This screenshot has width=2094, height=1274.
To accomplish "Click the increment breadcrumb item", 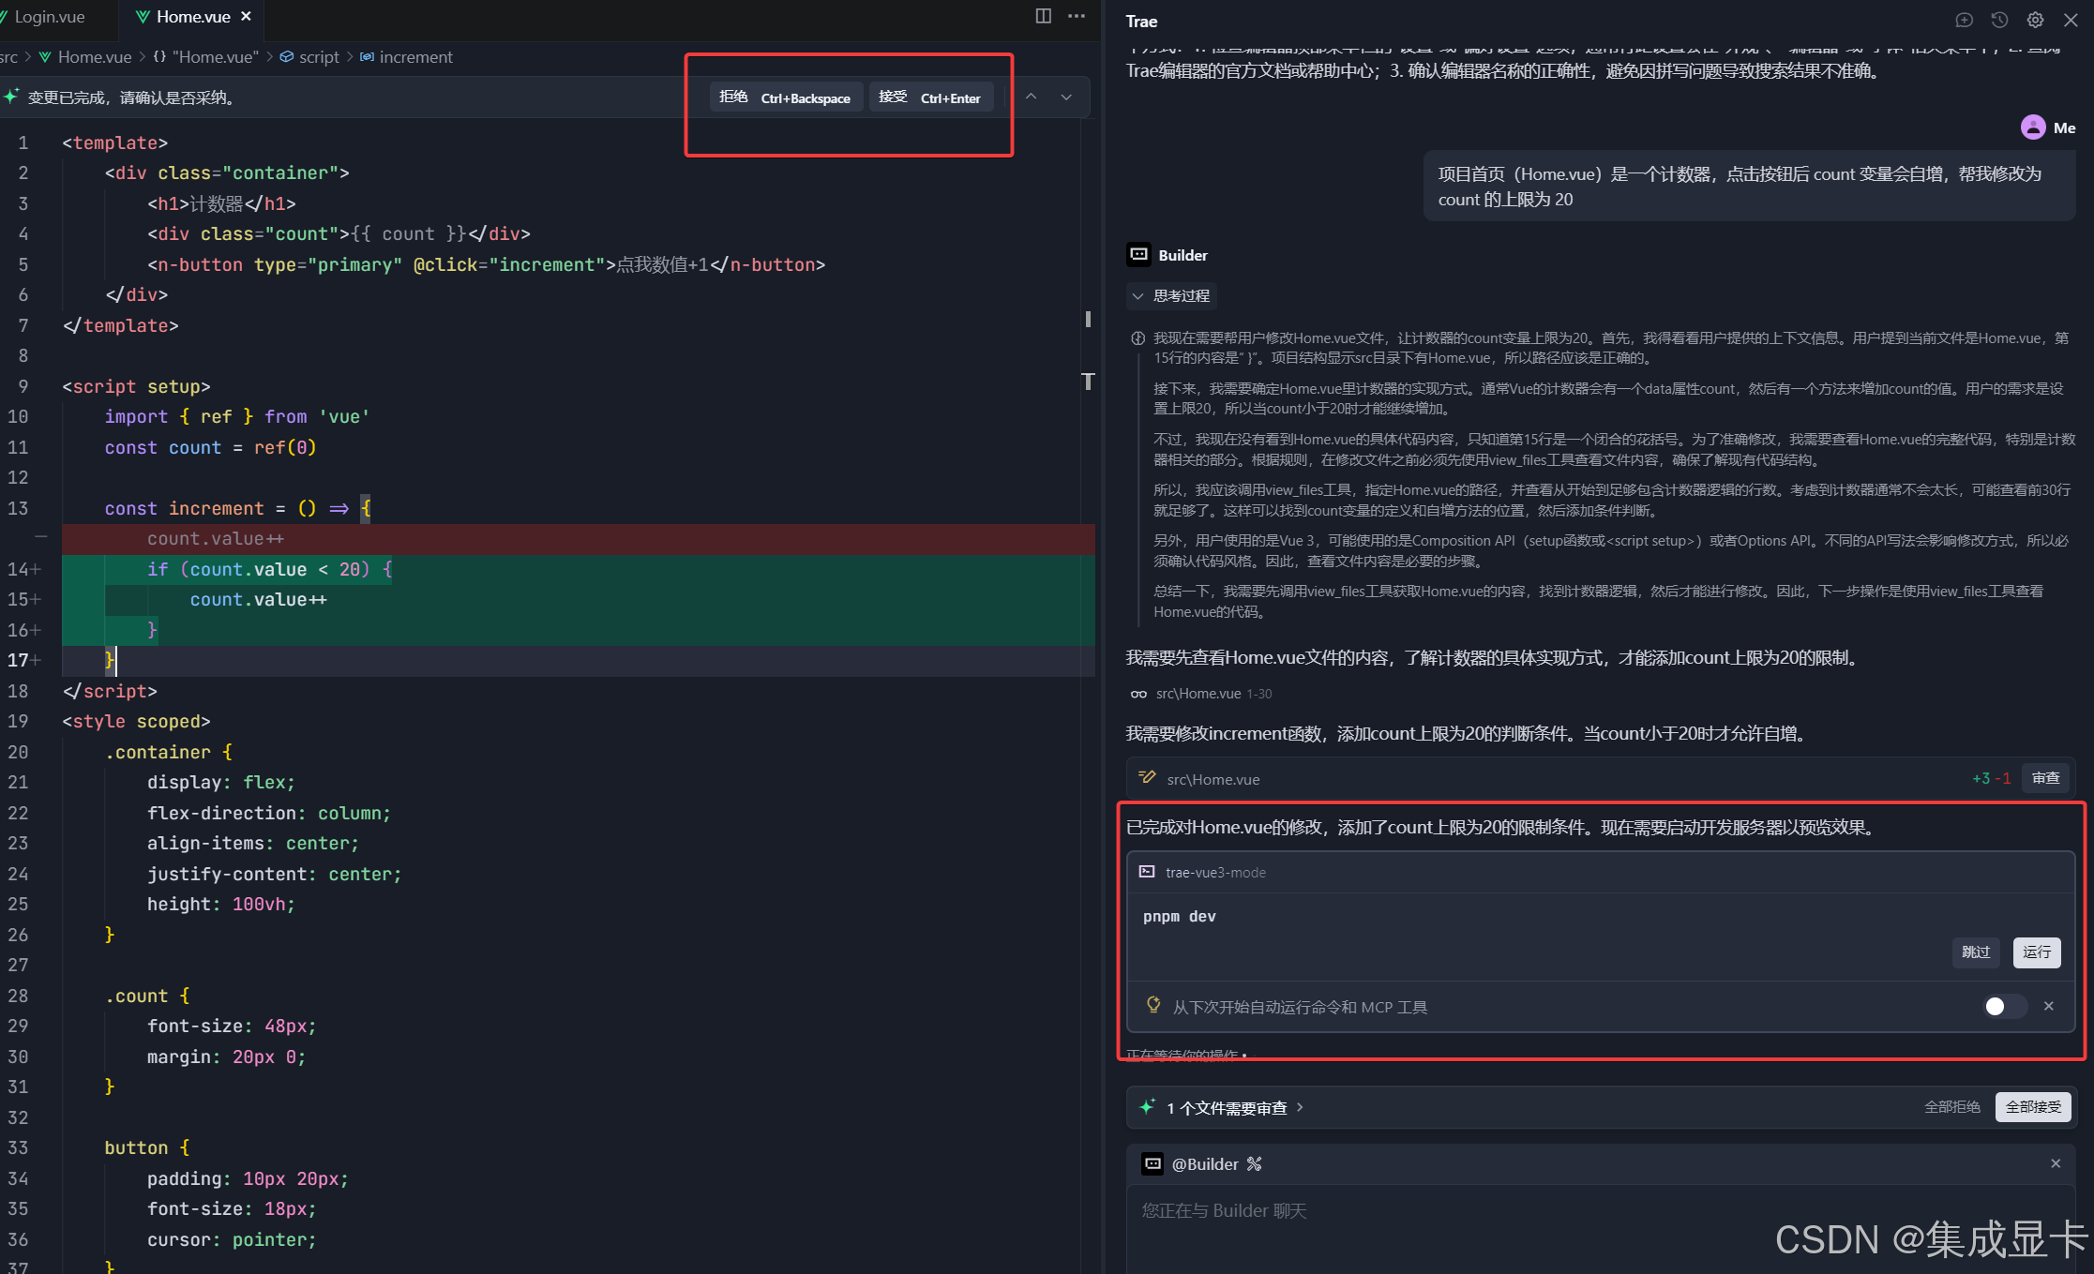I will click(415, 57).
